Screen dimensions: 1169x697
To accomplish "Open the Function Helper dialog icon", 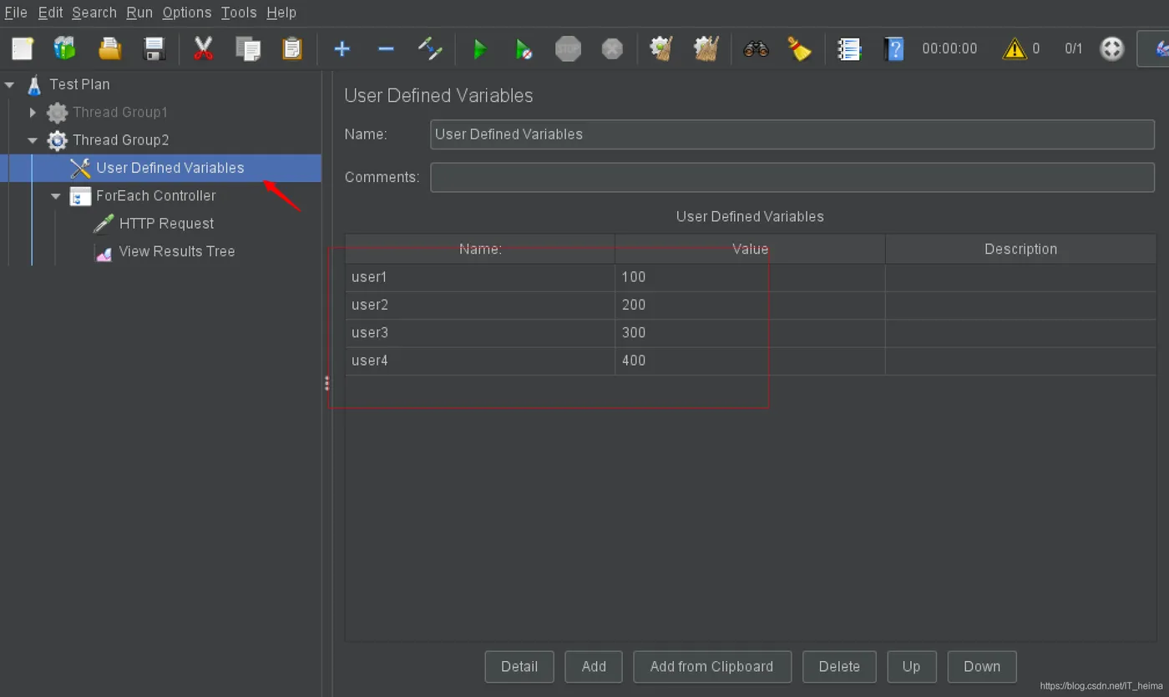I will pyautogui.click(x=849, y=49).
